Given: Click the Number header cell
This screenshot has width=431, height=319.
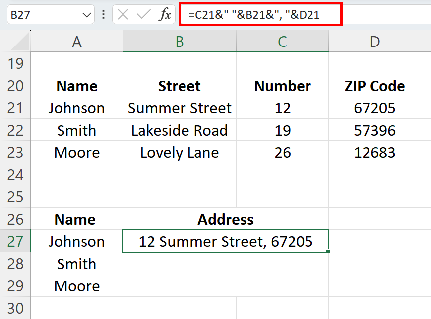Looking at the screenshot, I should coord(282,86).
